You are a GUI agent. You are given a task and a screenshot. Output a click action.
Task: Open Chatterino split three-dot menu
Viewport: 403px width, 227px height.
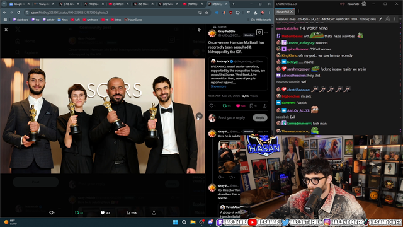(395, 19)
